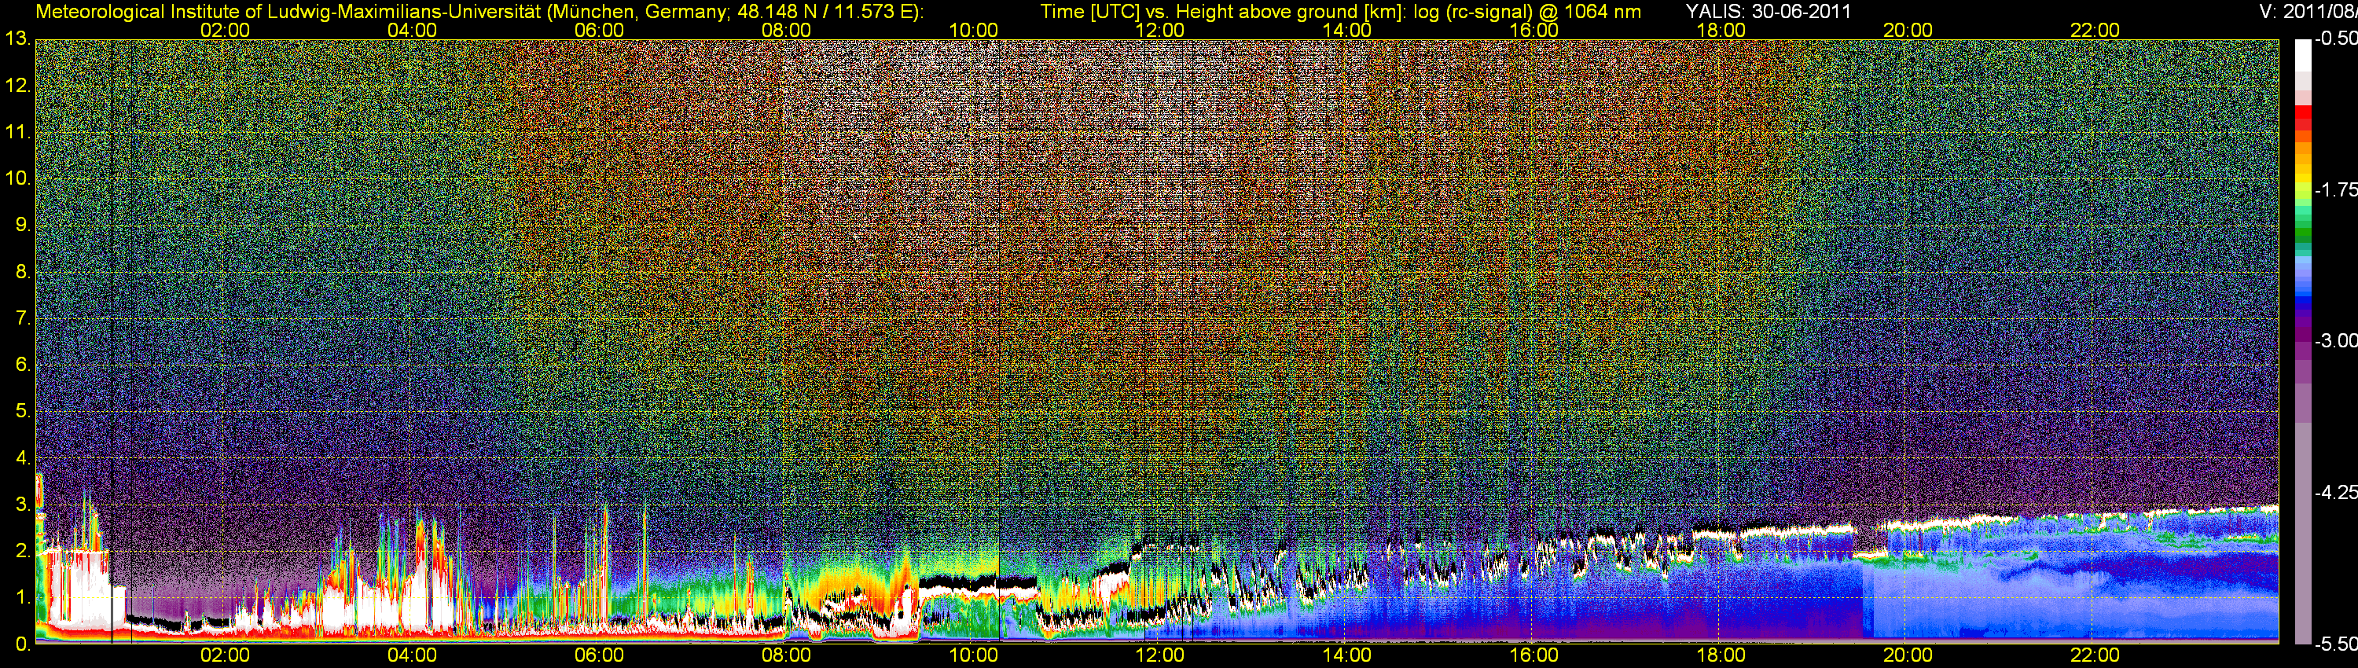Screen dimensions: 2358x668
Task: Click the 10 km height axis label
Action: (x=17, y=178)
